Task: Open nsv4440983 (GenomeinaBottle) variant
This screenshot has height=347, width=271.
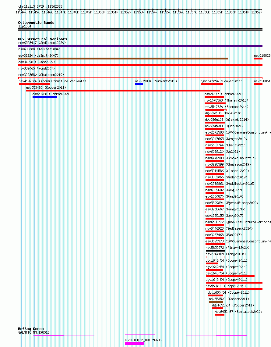Action: [231, 158]
